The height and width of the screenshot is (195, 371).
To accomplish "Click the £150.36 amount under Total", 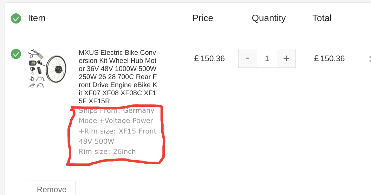I will point(329,59).
